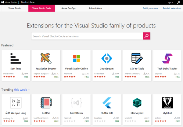Open the GanttDown title link
Viewport: 183px width, 127px height.
pos(76,113)
